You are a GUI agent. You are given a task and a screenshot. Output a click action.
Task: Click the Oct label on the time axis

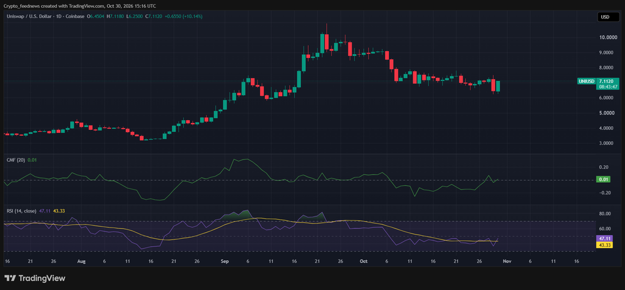(x=363, y=261)
